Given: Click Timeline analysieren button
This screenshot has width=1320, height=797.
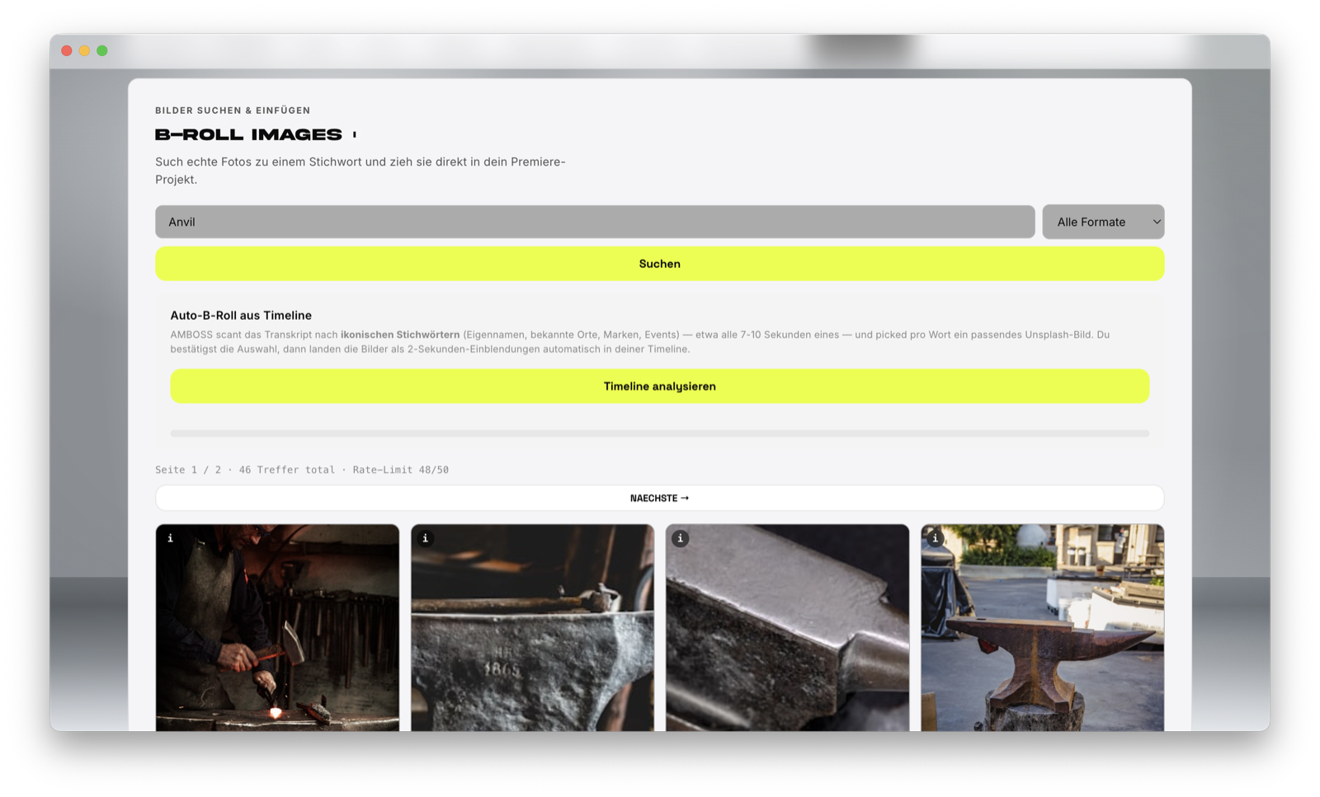Looking at the screenshot, I should (x=659, y=386).
